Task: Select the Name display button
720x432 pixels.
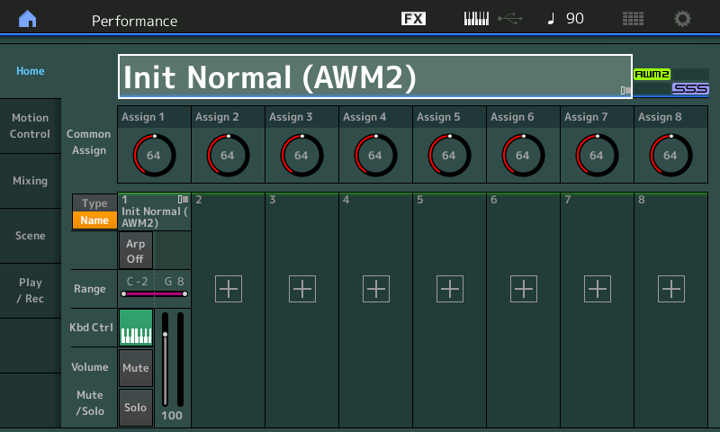Action: pos(94,220)
